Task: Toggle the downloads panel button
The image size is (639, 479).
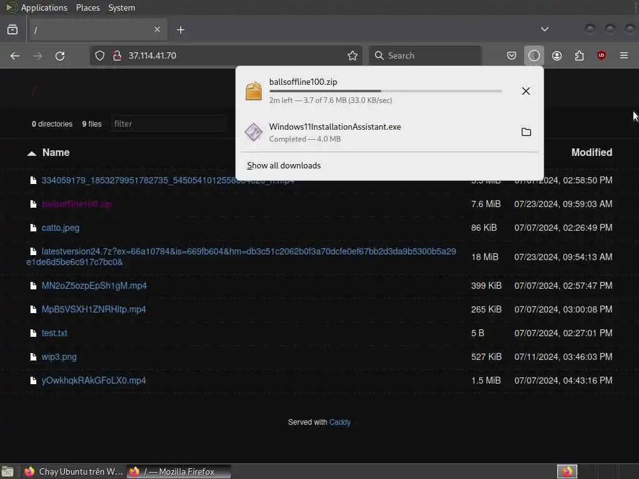Action: 534,56
